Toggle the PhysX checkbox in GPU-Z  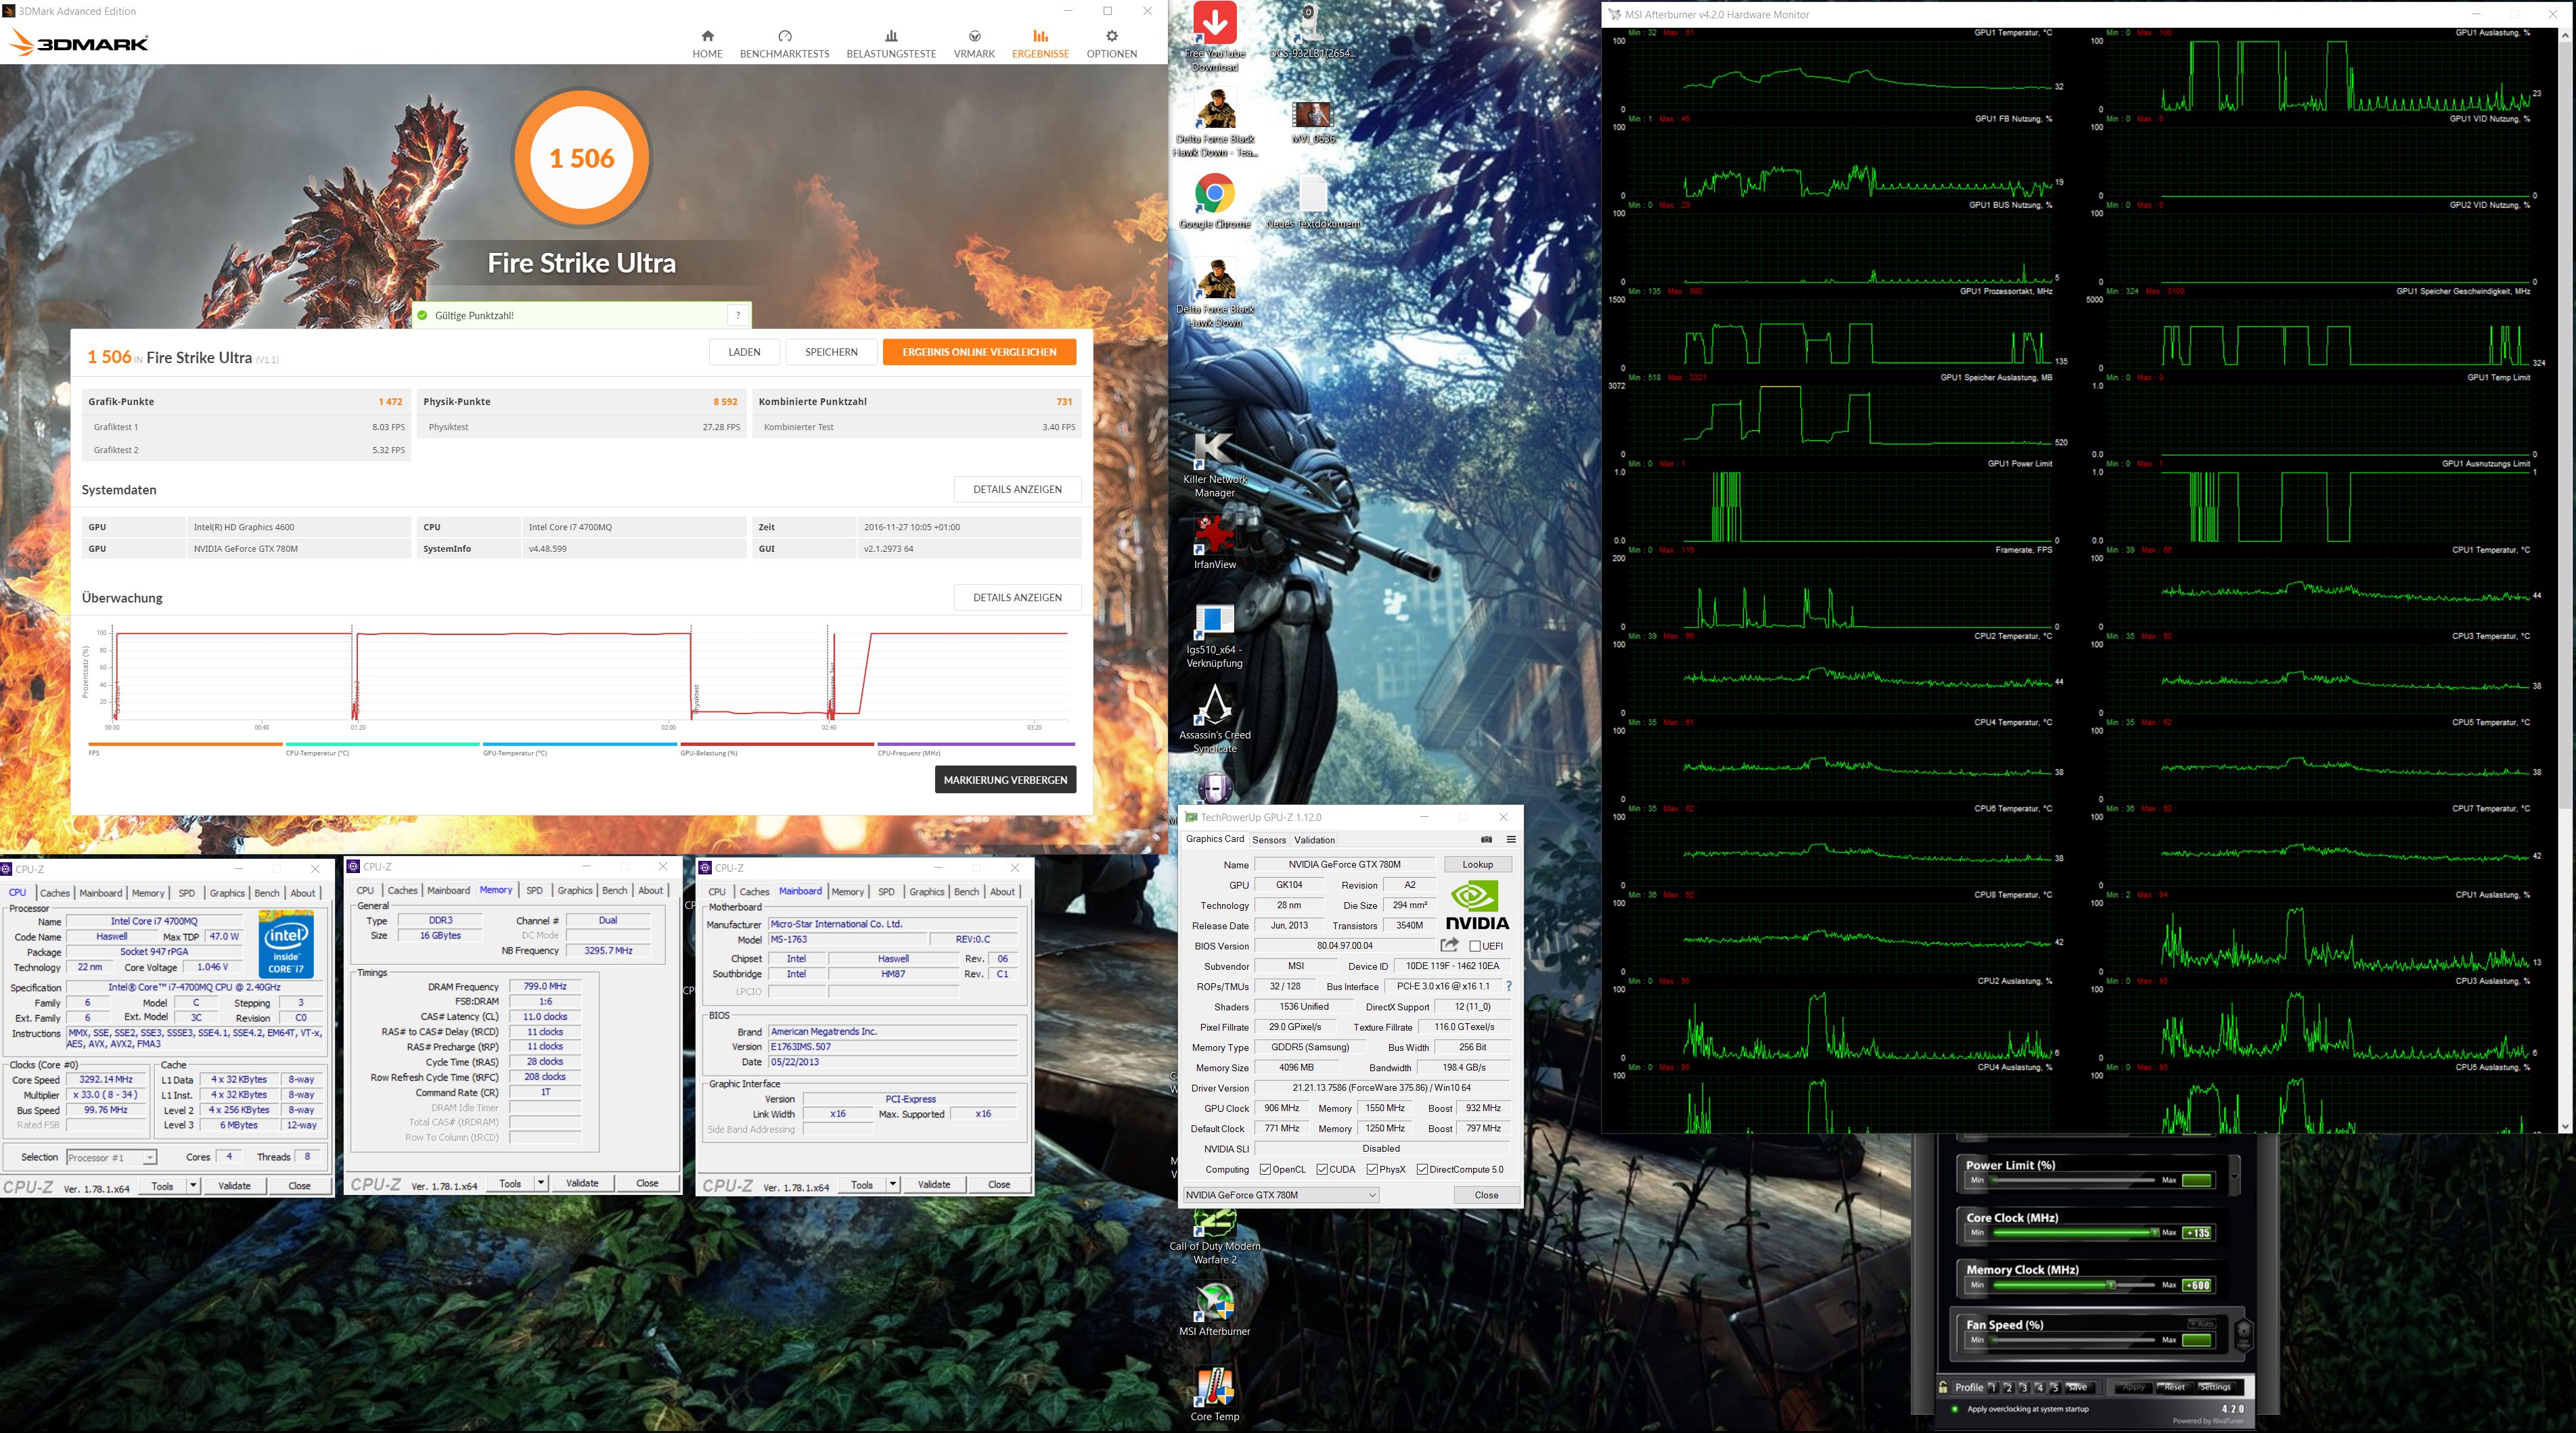(1372, 1169)
